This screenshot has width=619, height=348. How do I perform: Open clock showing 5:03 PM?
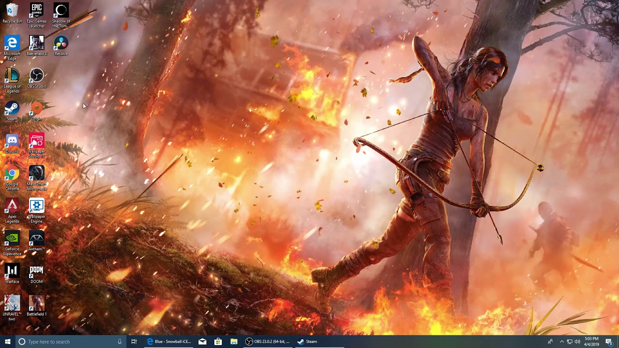[x=591, y=341]
